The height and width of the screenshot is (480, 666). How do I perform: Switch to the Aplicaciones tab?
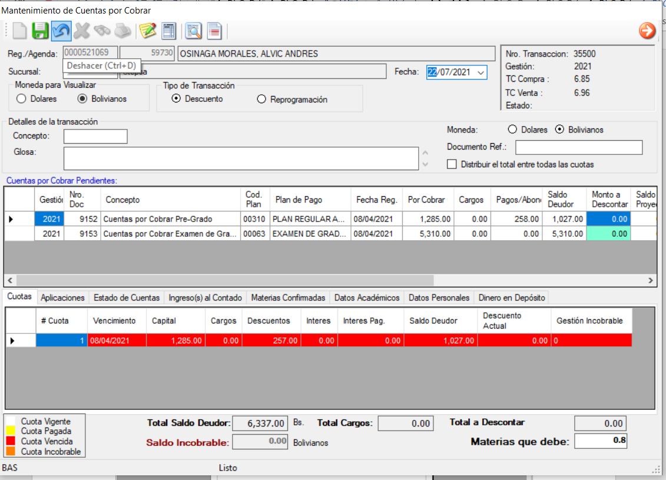tap(62, 298)
